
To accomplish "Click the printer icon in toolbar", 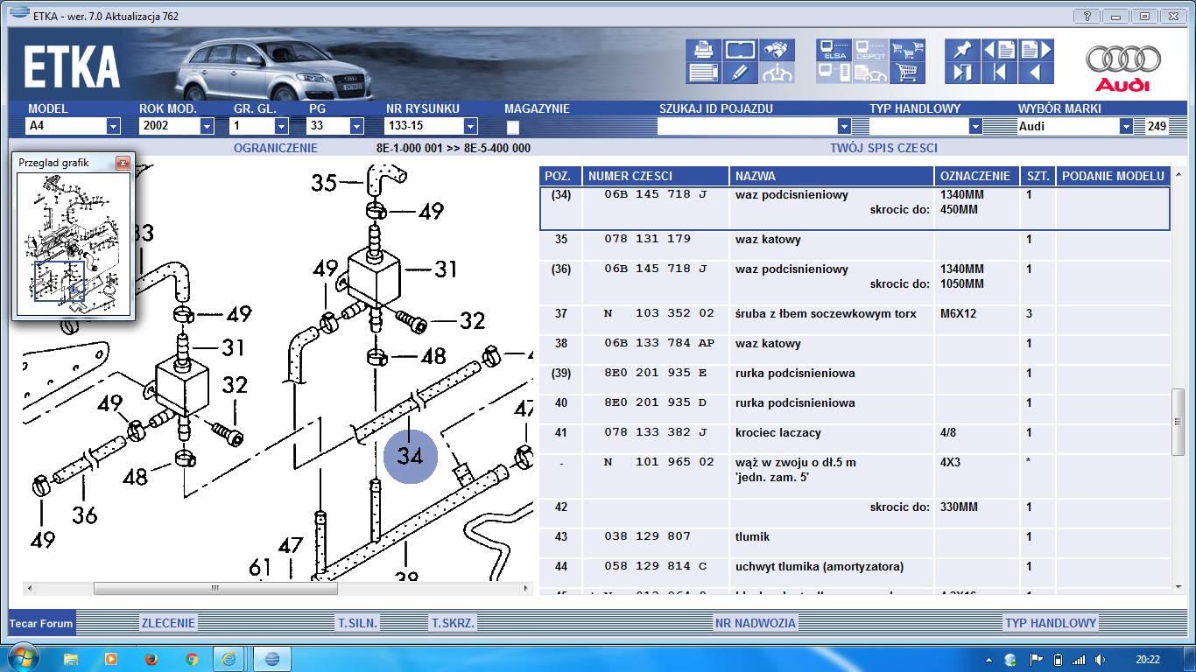I will pyautogui.click(x=704, y=49).
